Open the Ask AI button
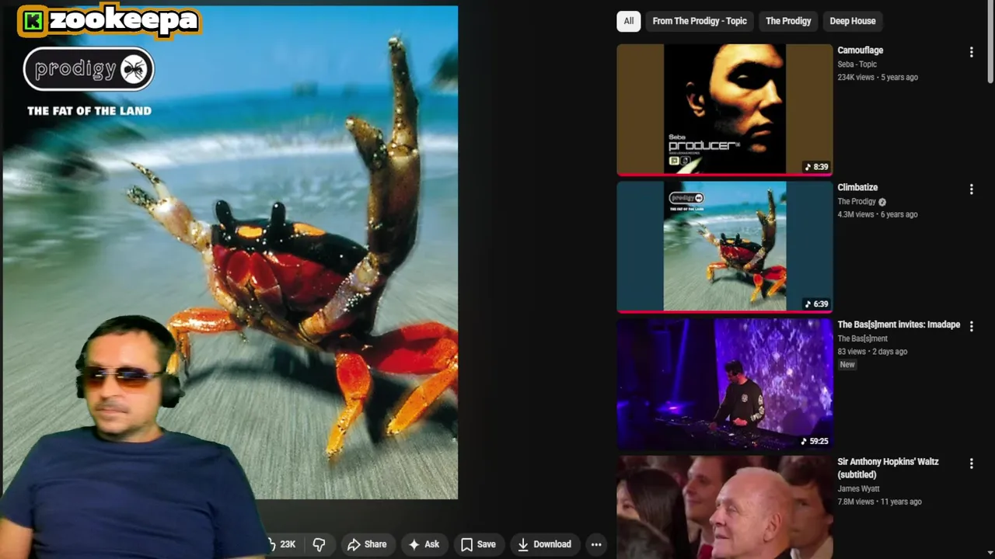This screenshot has height=559, width=995. 424,544
